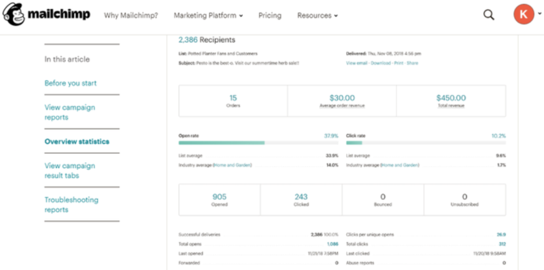The width and height of the screenshot is (544, 270).
Task: Click the 0 Unsubscribed statistic
Action: pyautogui.click(x=464, y=200)
